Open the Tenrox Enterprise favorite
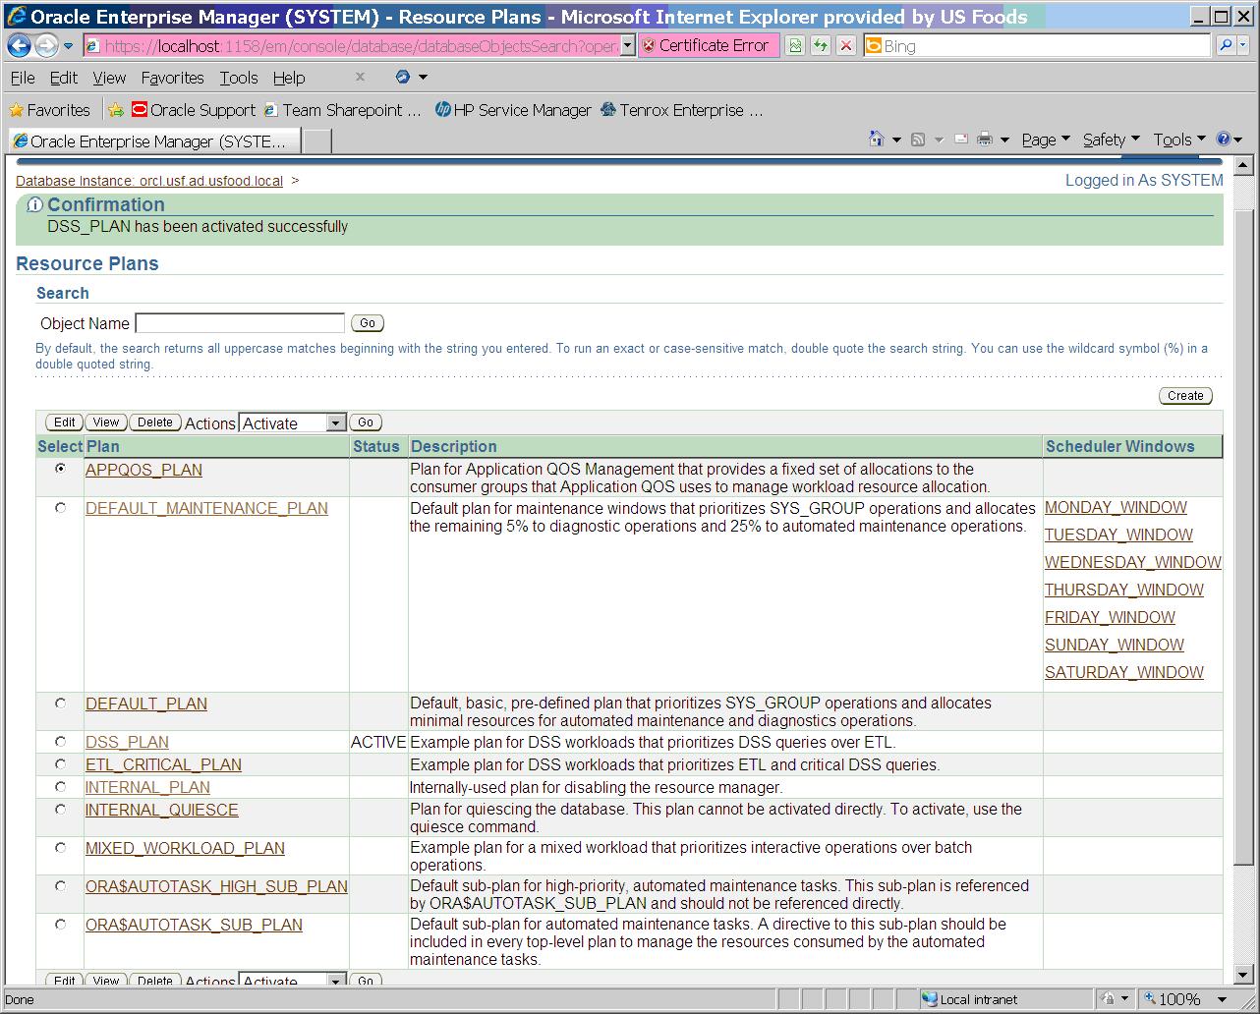Image resolution: width=1260 pixels, height=1014 pixels. (x=681, y=110)
